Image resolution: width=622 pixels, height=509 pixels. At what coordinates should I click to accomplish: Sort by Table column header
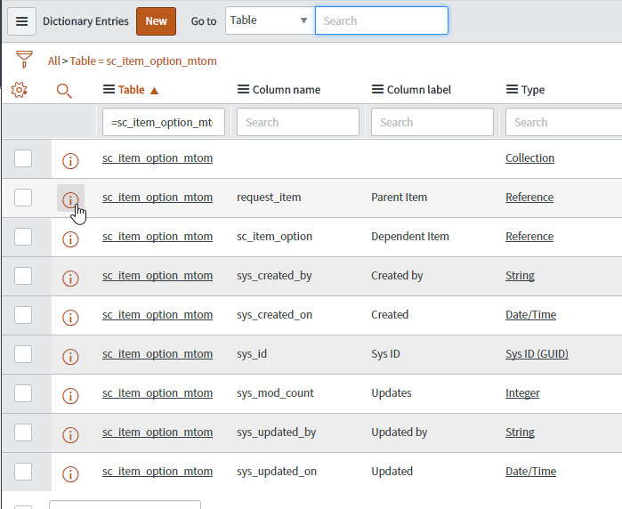pyautogui.click(x=132, y=90)
